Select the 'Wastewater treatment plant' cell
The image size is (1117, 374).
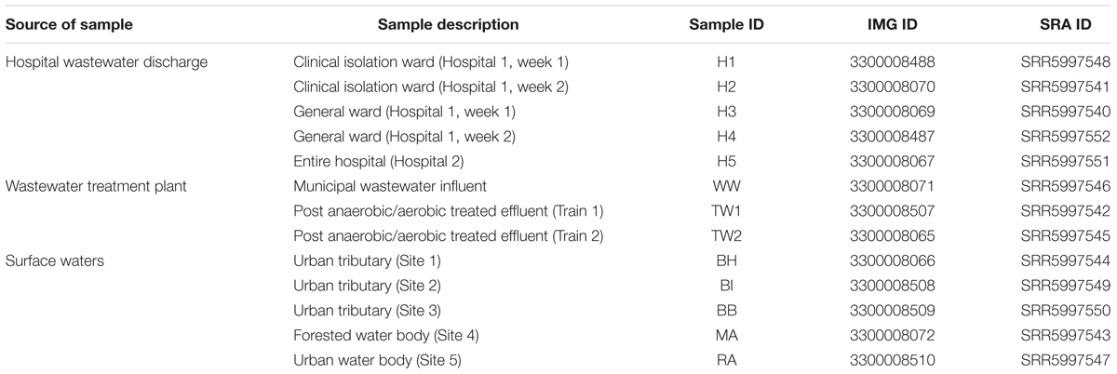click(97, 186)
